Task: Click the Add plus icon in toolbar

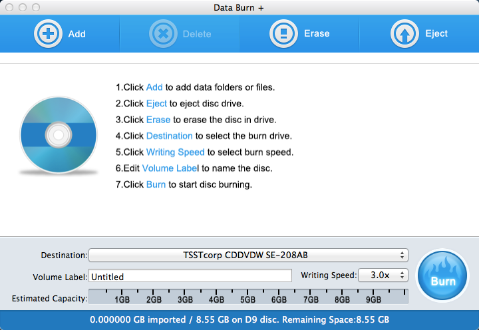Action: pyautogui.click(x=48, y=33)
